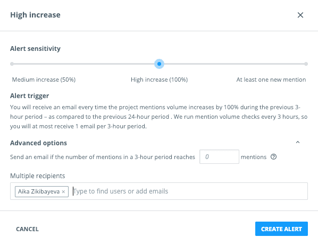Open help tooltip next to mentions
318x246 pixels.
coord(273,157)
